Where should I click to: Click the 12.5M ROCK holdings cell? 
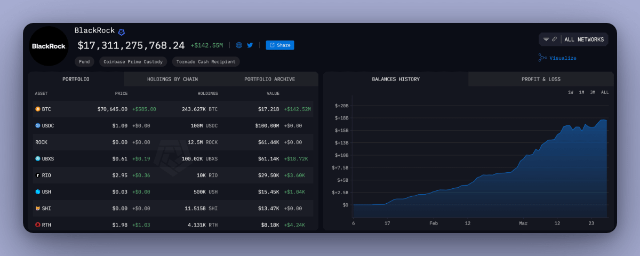203,142
